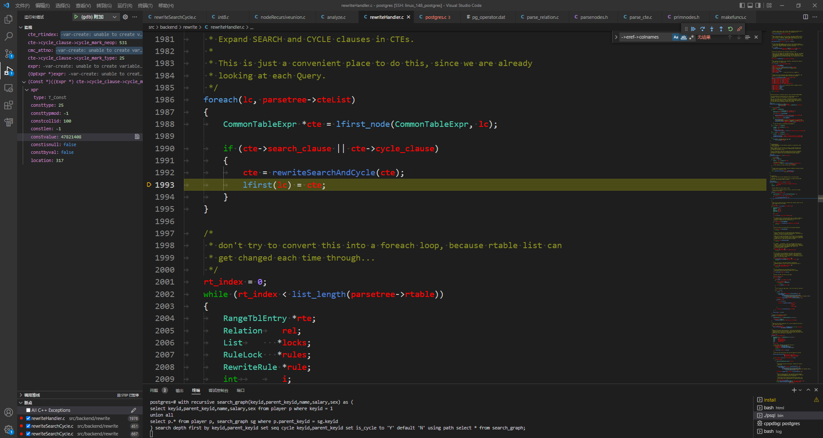Open the Customize Layout icon
The image size is (823, 438).
[769, 6]
